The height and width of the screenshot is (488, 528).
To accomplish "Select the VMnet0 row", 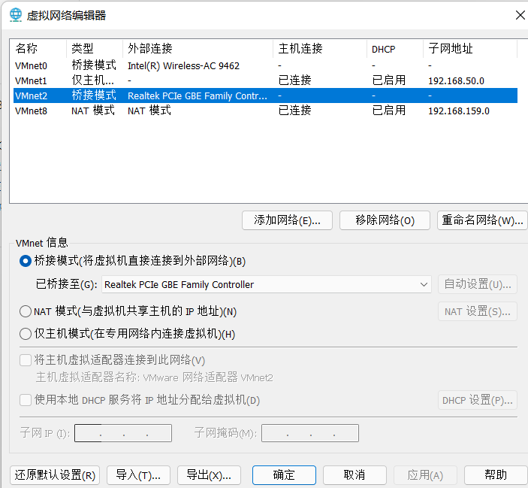I will coord(265,65).
